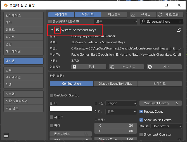
Task: Open the 정렬 왼쪽 alignment dropdown
Action: click(x=121, y=112)
